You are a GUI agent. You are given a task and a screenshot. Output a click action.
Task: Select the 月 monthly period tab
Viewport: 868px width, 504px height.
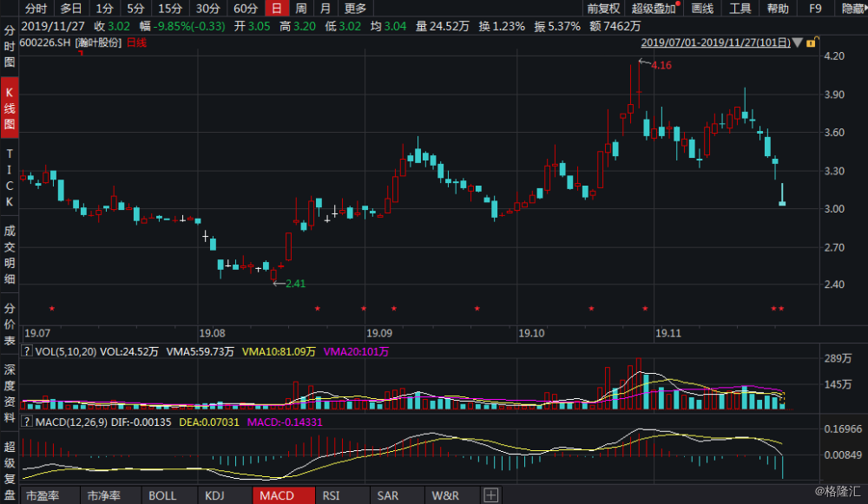pos(325,9)
